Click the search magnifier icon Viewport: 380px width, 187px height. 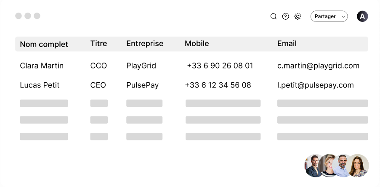(x=274, y=16)
